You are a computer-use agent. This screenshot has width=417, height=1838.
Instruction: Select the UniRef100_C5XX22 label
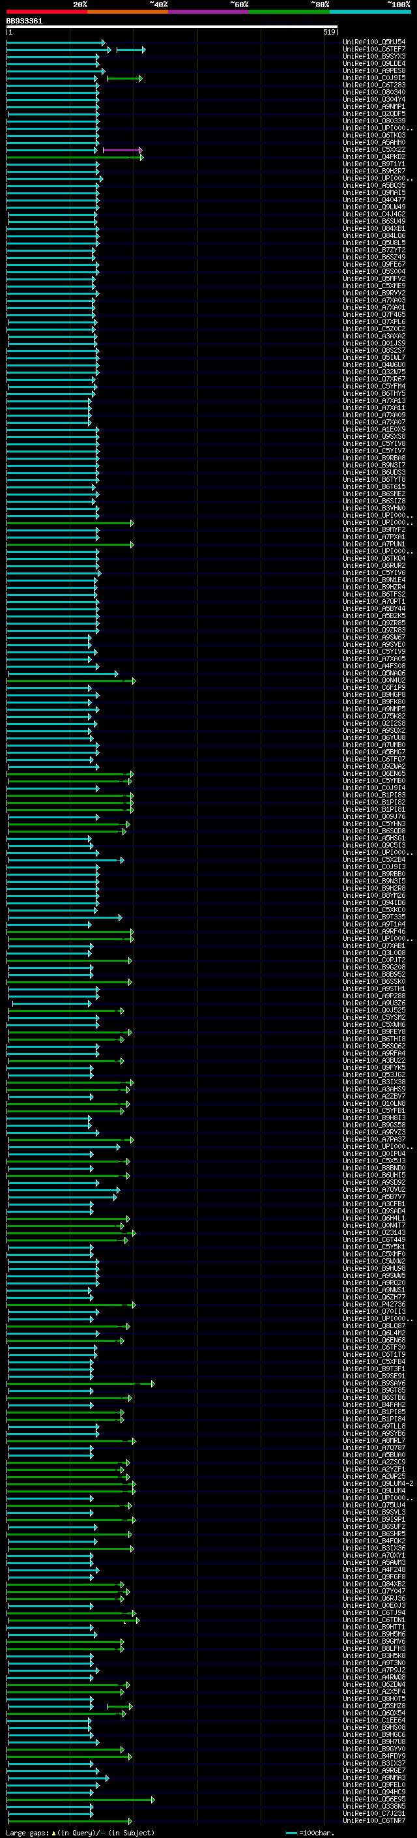click(x=374, y=150)
